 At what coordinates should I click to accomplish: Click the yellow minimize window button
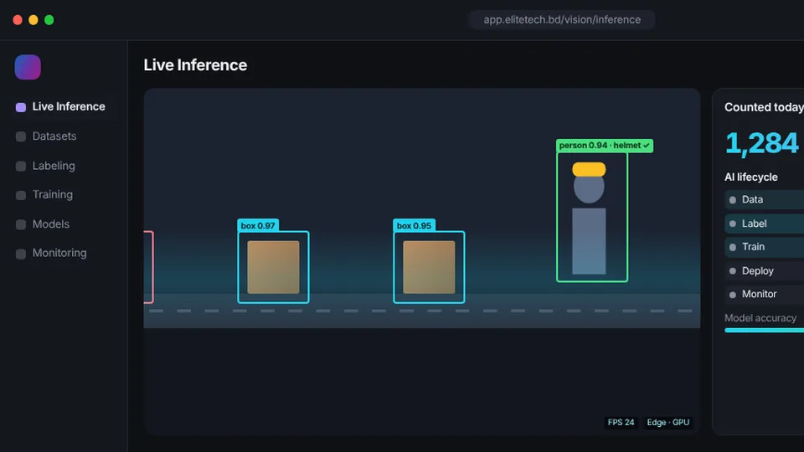click(33, 20)
